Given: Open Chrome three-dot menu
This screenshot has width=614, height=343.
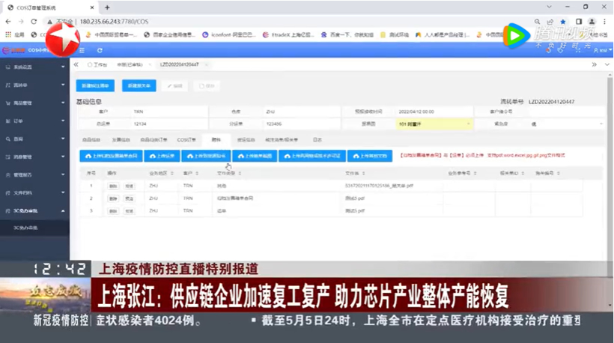Looking at the screenshot, I should click(604, 22).
